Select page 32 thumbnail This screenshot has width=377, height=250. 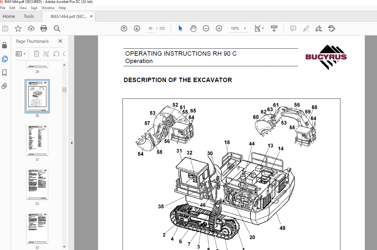(x=37, y=184)
